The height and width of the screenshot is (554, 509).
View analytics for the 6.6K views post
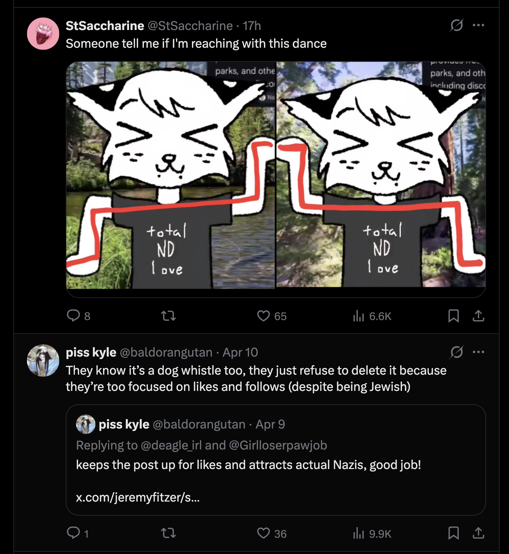(358, 316)
